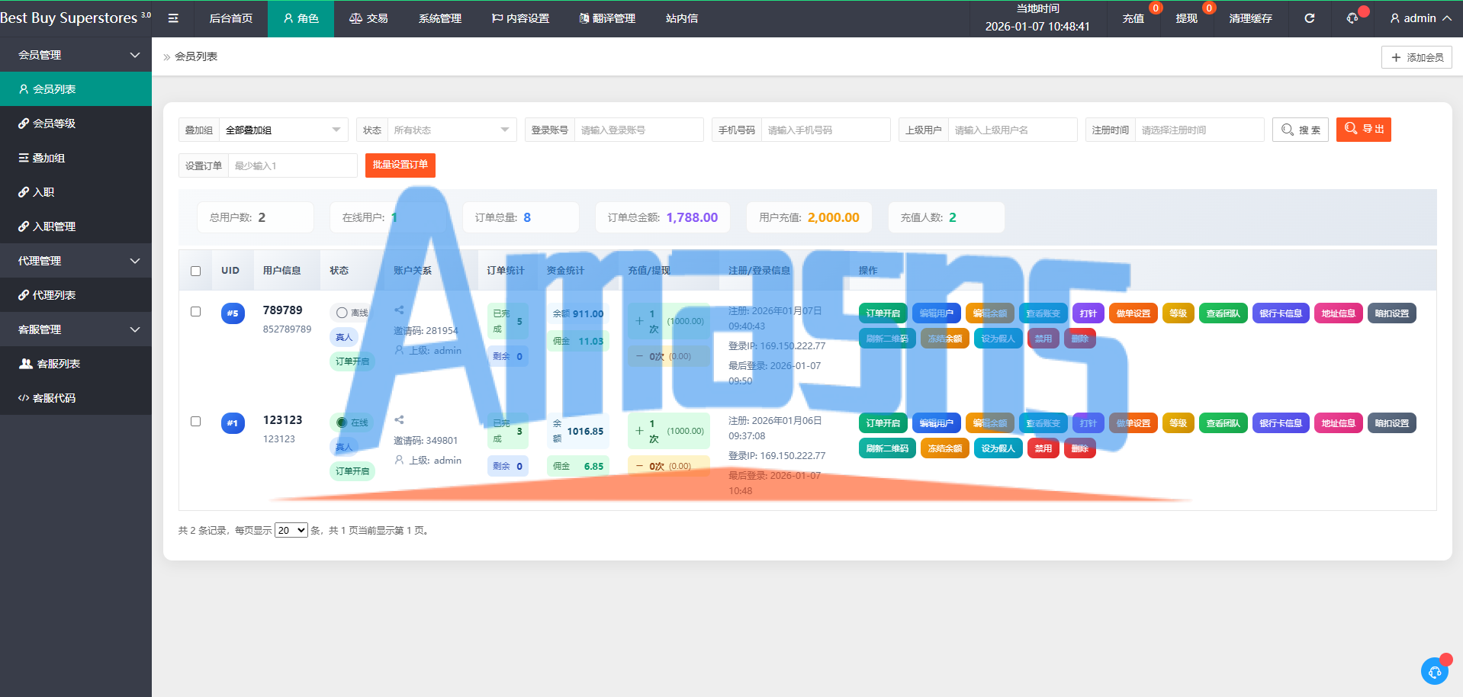
Task: Click 删除 button for user 123123
Action: (1079, 448)
